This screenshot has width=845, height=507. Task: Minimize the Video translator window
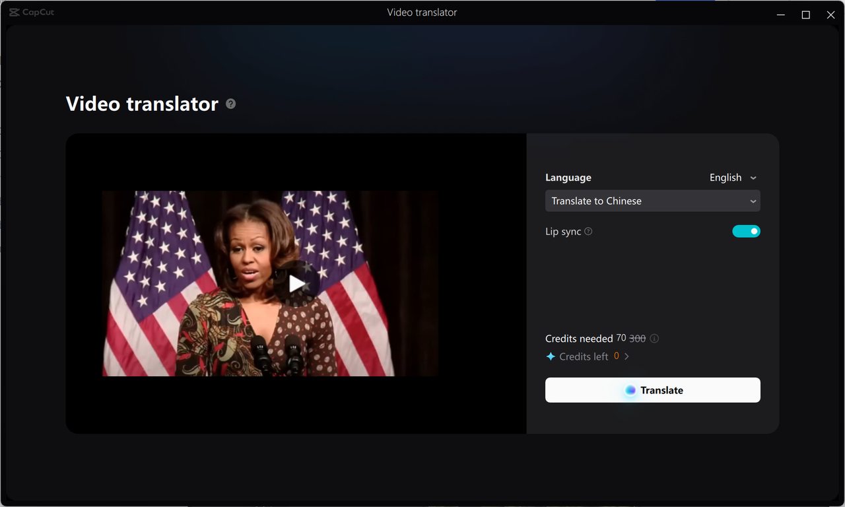click(x=780, y=15)
